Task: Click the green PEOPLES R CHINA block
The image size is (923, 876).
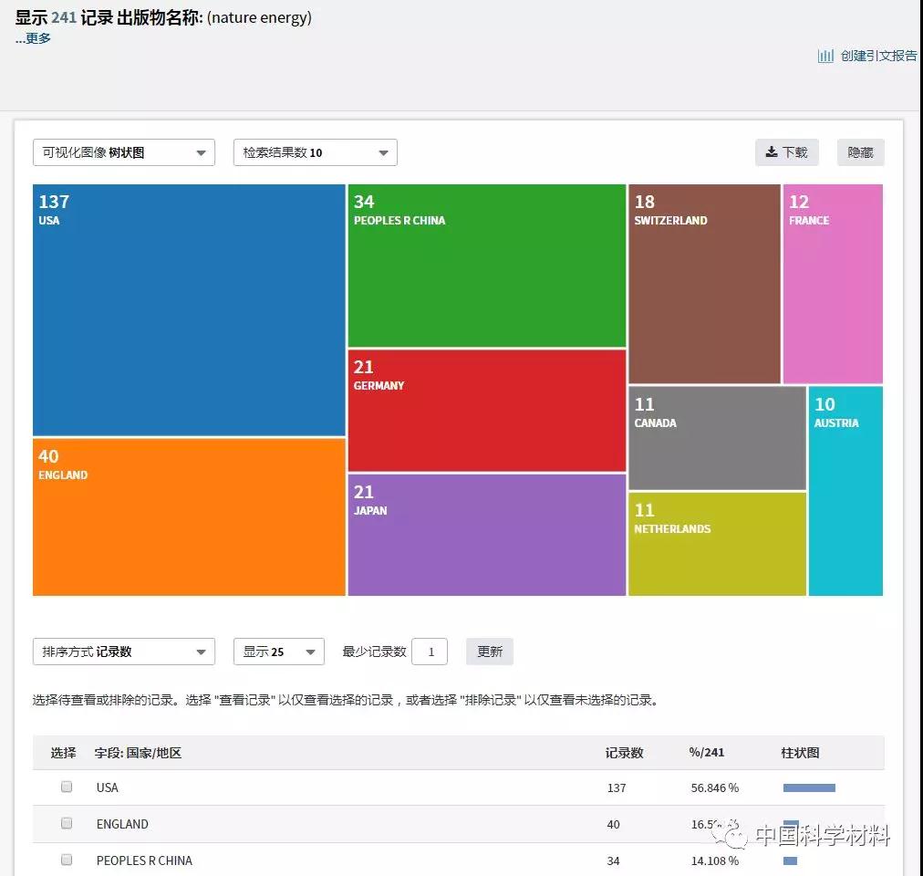Action: (486, 266)
